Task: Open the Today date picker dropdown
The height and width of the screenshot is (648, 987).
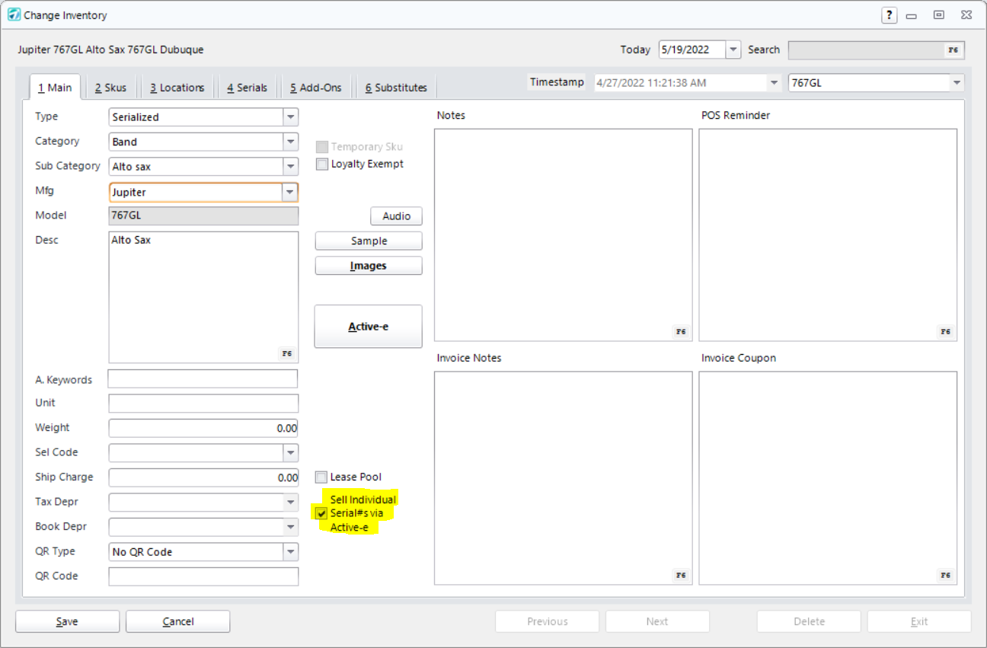Action: 733,49
